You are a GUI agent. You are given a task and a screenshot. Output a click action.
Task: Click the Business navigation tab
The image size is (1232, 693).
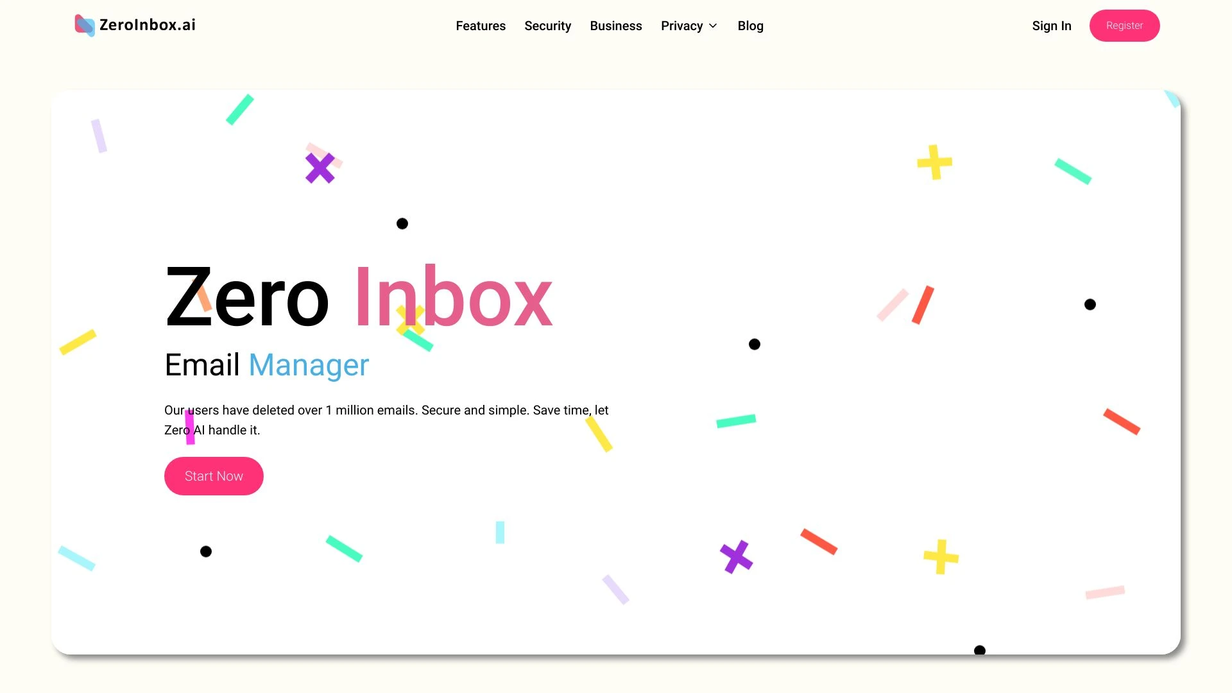point(615,26)
